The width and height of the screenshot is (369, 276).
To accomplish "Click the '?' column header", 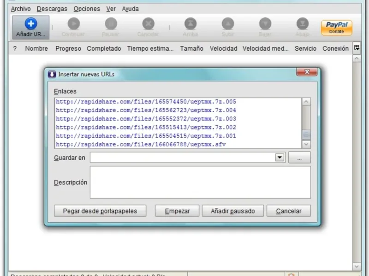I will (15, 49).
